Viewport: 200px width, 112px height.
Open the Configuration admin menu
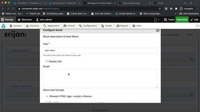click(x=88, y=26)
